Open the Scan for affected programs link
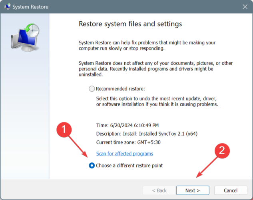This screenshot has width=253, height=200. pos(125,154)
